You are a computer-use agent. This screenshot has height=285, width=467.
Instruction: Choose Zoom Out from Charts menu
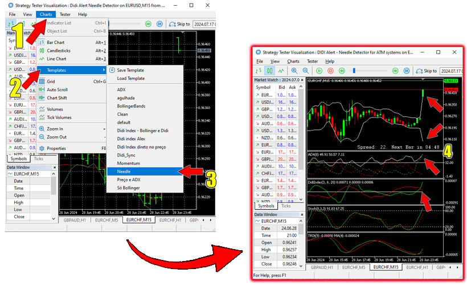(72, 137)
